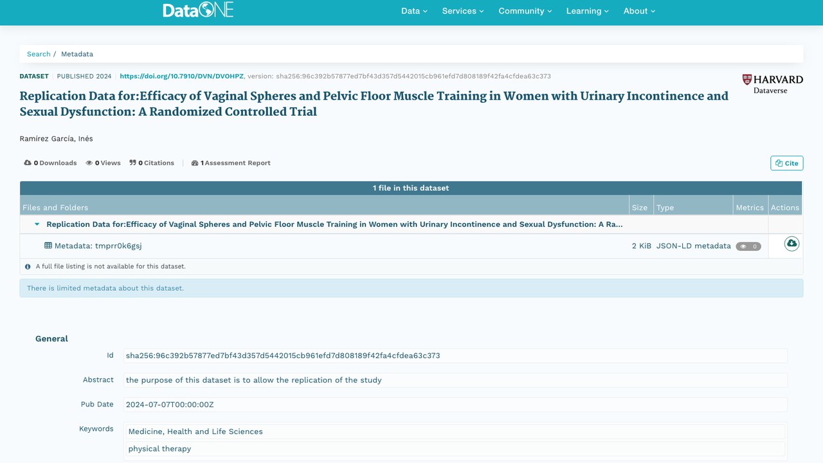Click the author name Ramírez García, Inés

point(57,139)
